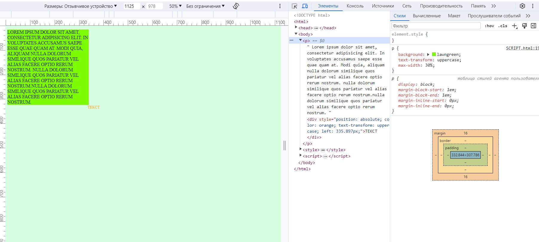This screenshot has height=242, width=539.
Task: Open the responsive device size dropdown
Action: point(81,6)
